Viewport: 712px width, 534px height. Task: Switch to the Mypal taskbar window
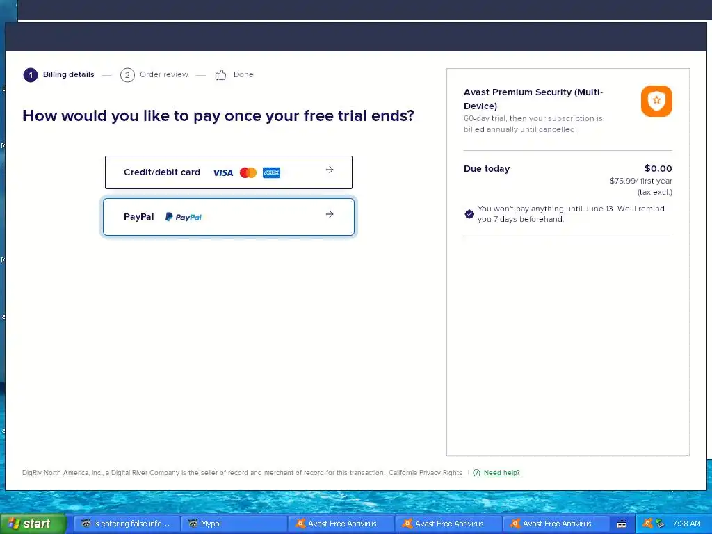coord(234,524)
